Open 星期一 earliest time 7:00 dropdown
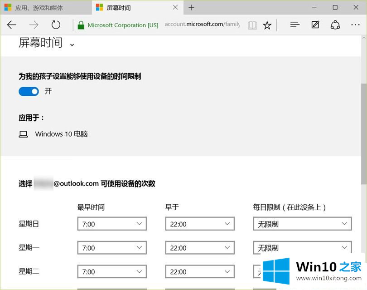 pyautogui.click(x=112, y=248)
